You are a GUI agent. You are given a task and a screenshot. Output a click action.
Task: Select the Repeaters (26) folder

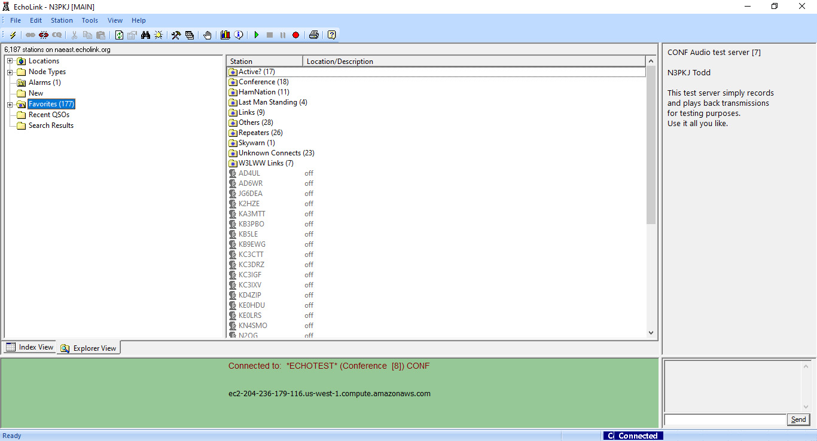click(x=260, y=133)
